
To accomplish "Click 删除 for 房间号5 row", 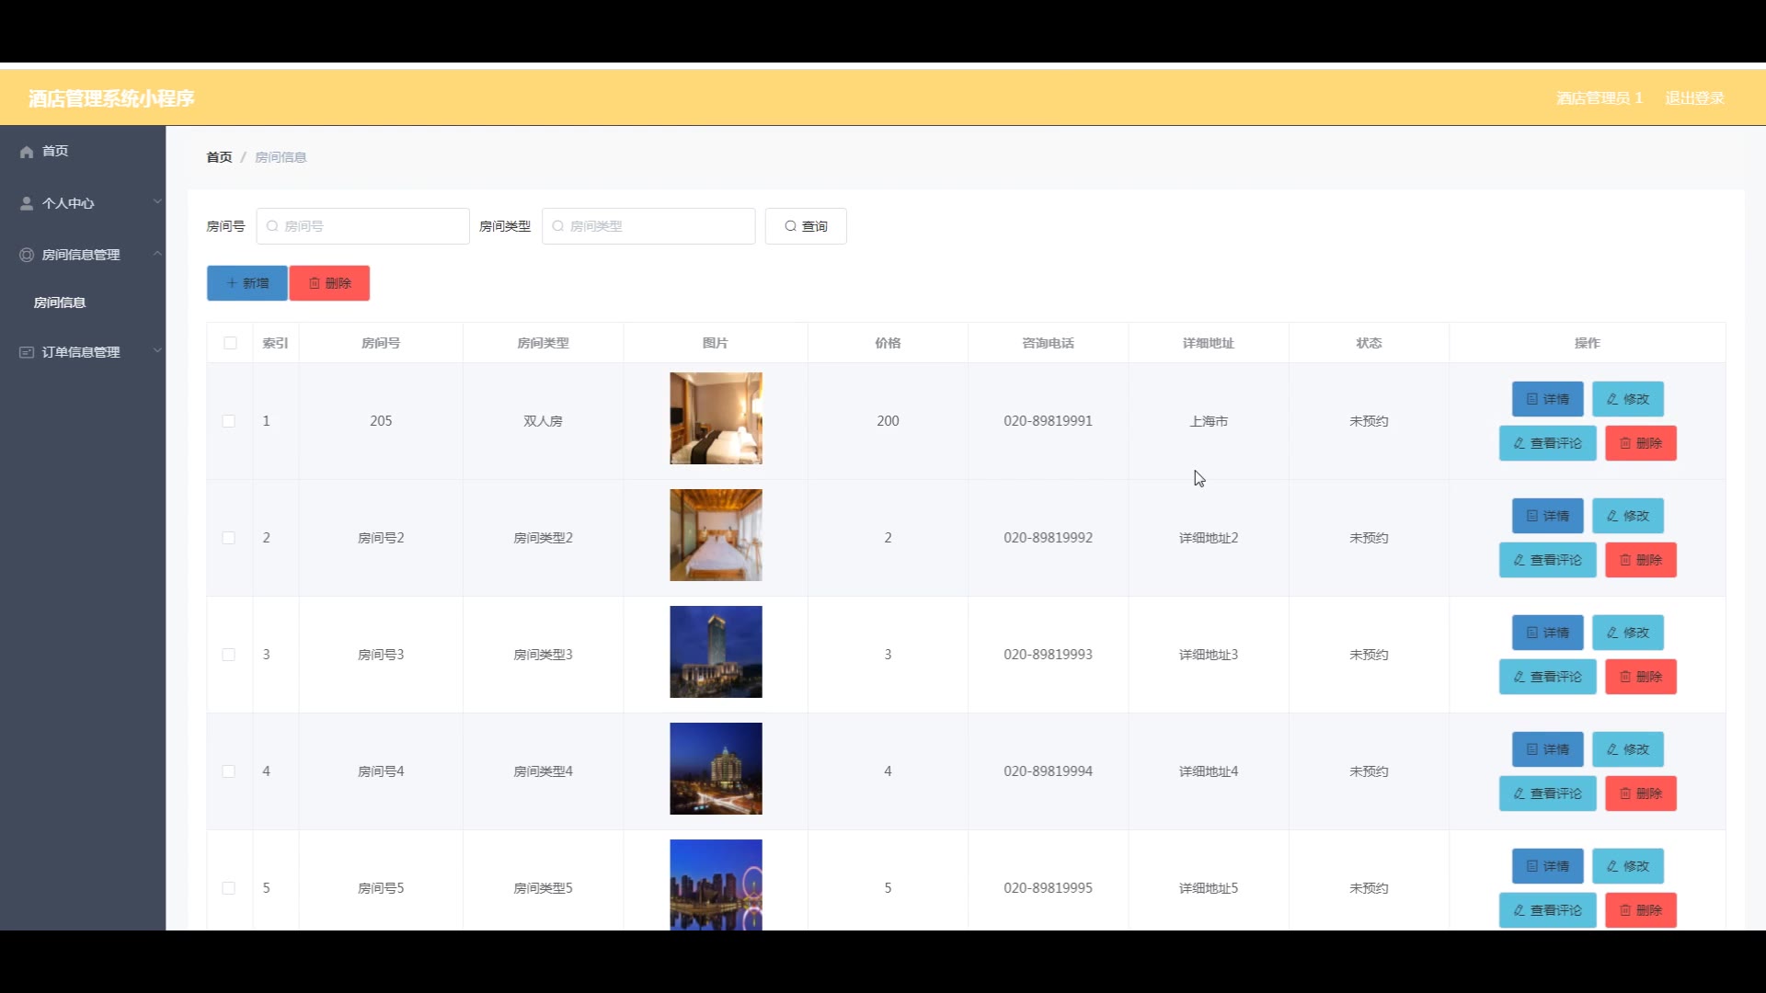I will click(x=1641, y=910).
